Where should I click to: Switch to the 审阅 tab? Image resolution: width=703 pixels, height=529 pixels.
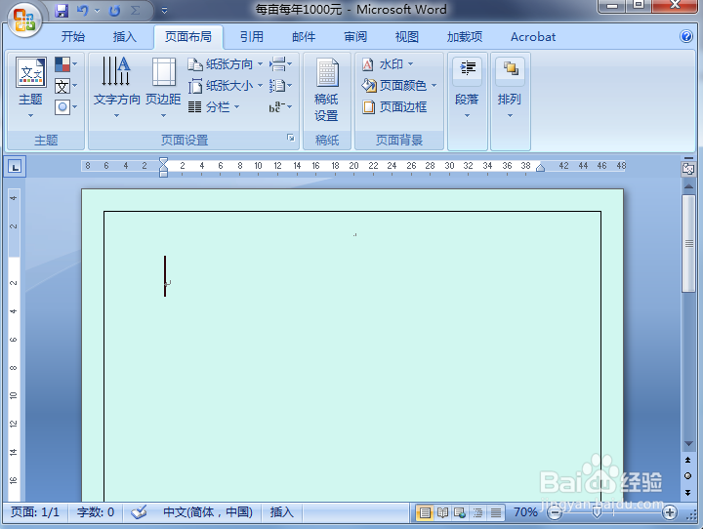coord(355,37)
